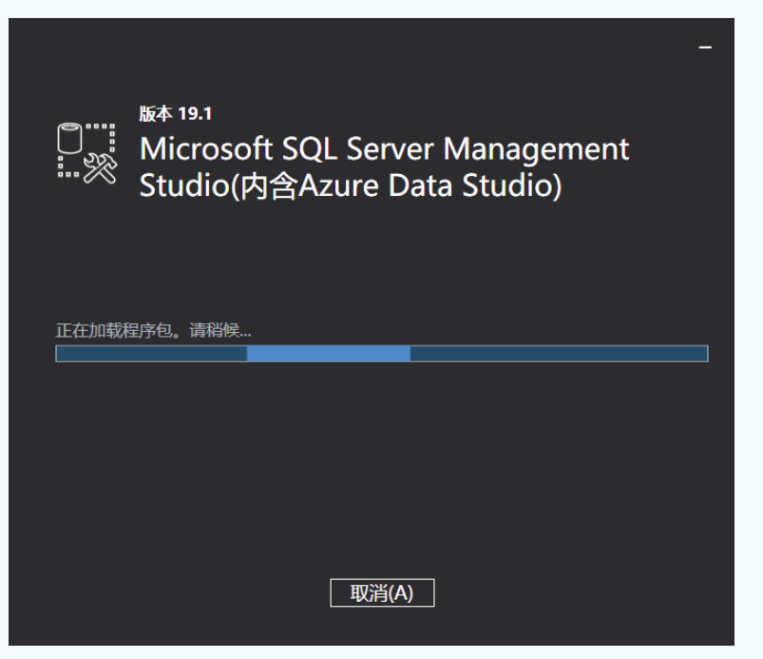The image size is (763, 659).
Task: Select the version text 版本 19.1
Action: (x=175, y=113)
